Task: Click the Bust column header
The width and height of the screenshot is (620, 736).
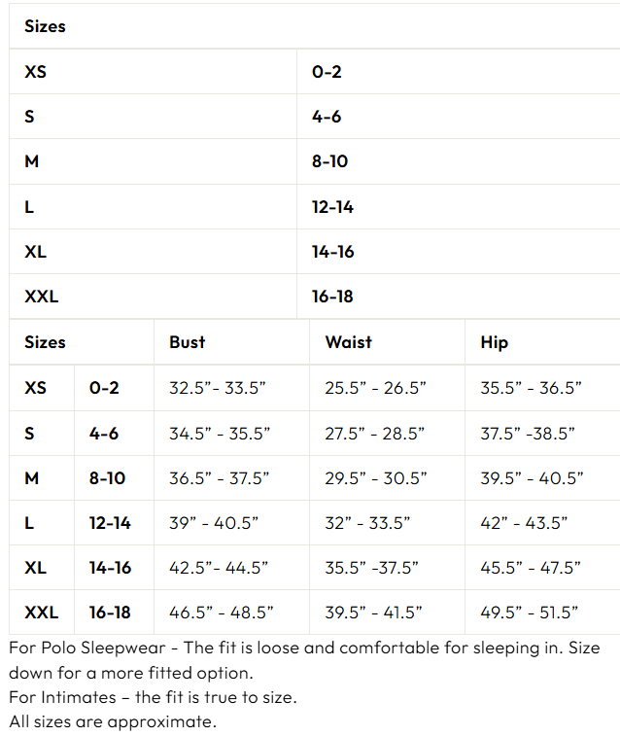Action: coord(188,342)
